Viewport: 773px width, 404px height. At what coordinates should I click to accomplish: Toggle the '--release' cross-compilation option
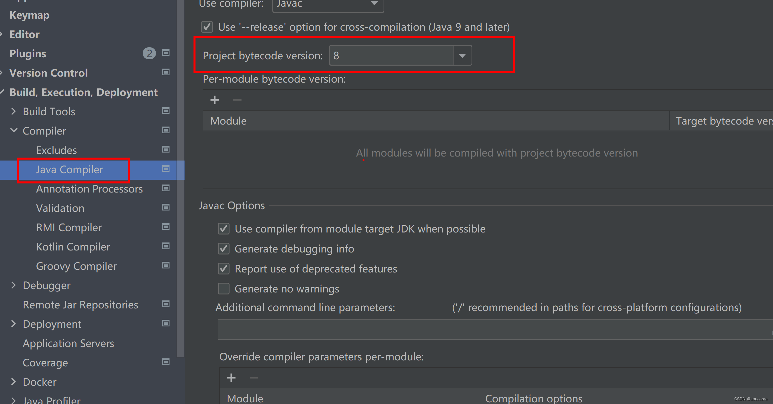[207, 27]
